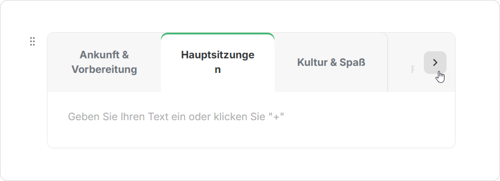Go to the tab right of Hauptsitzungen
500x181 pixels.
tap(331, 62)
